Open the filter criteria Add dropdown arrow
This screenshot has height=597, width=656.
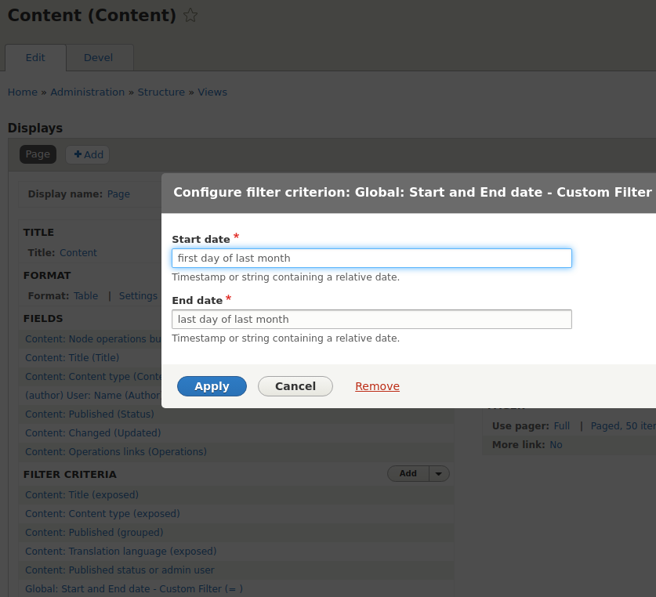[x=437, y=473]
